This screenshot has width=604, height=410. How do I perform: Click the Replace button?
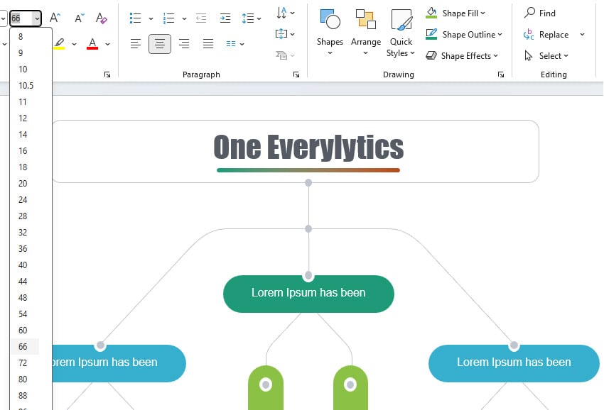(x=553, y=34)
